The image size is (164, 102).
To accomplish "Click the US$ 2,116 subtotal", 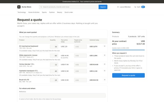I will coord(93,71).
